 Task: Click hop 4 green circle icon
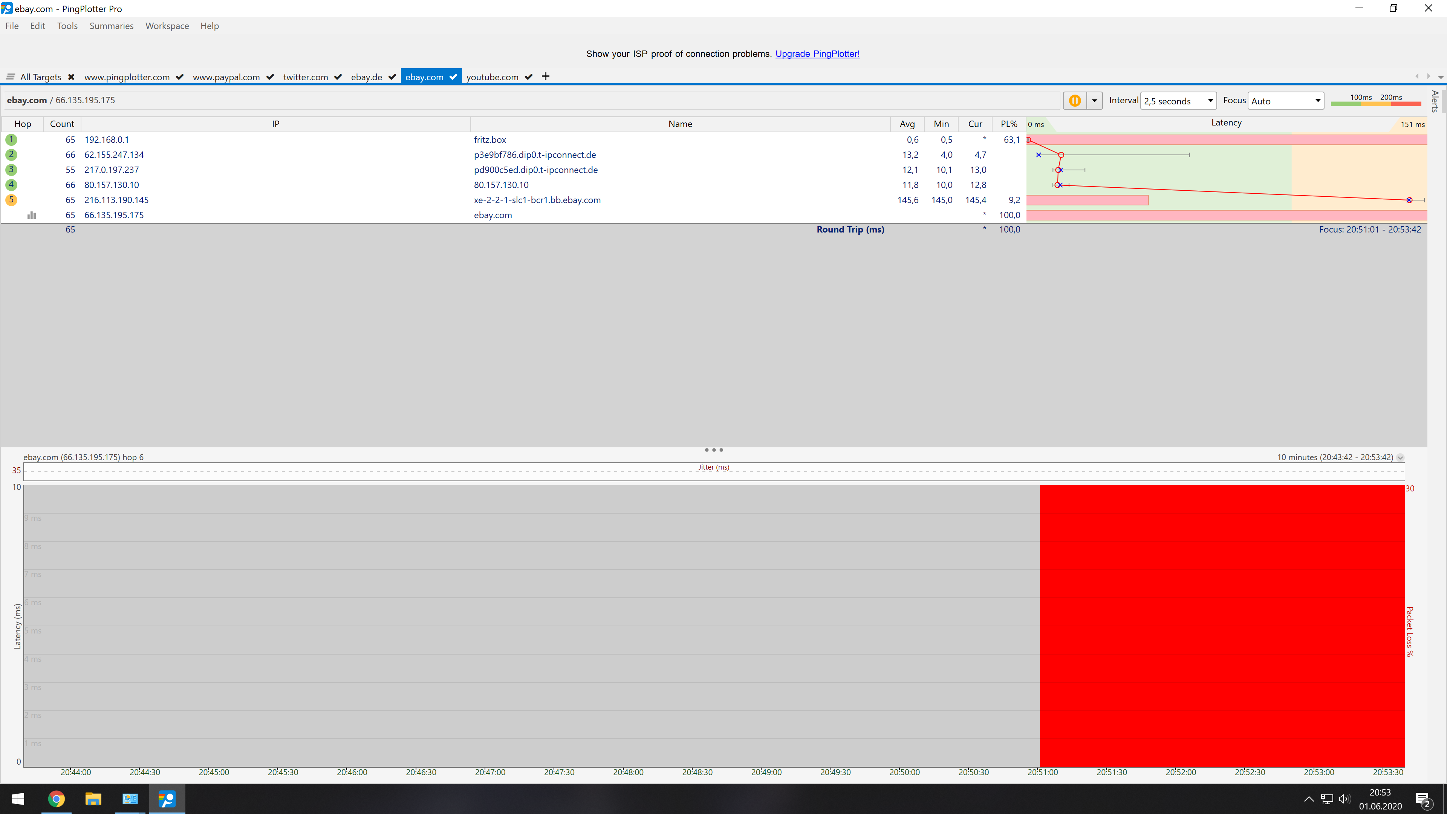tap(11, 185)
